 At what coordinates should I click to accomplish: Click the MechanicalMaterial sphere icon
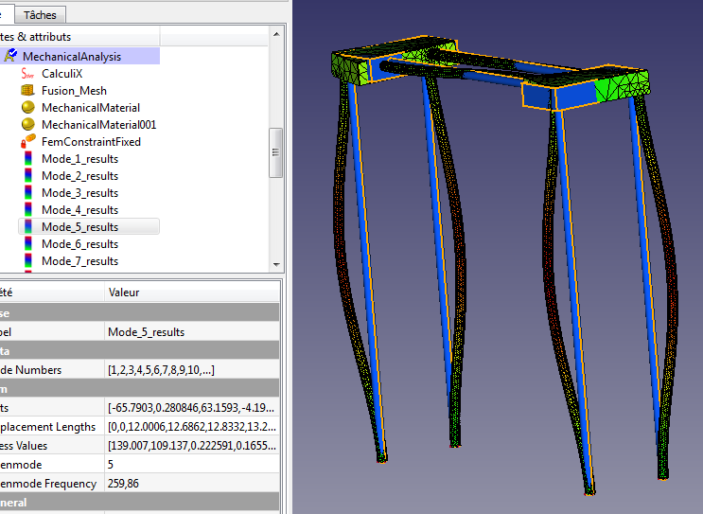pos(27,108)
